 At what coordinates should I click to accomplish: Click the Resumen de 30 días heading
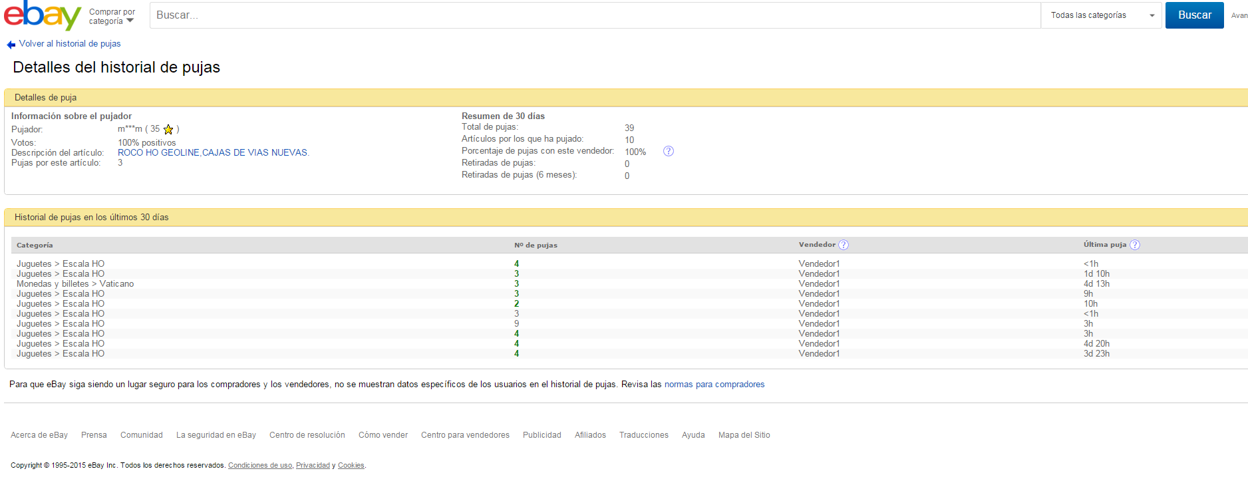pos(503,116)
